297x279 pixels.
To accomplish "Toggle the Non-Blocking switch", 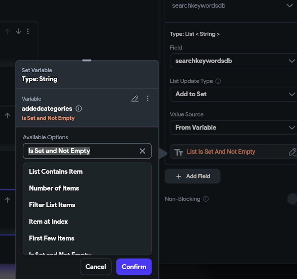I will tap(292, 199).
